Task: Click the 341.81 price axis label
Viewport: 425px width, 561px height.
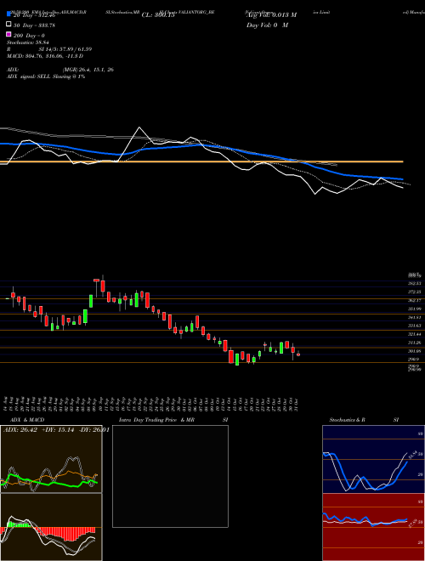Action: coord(414,317)
